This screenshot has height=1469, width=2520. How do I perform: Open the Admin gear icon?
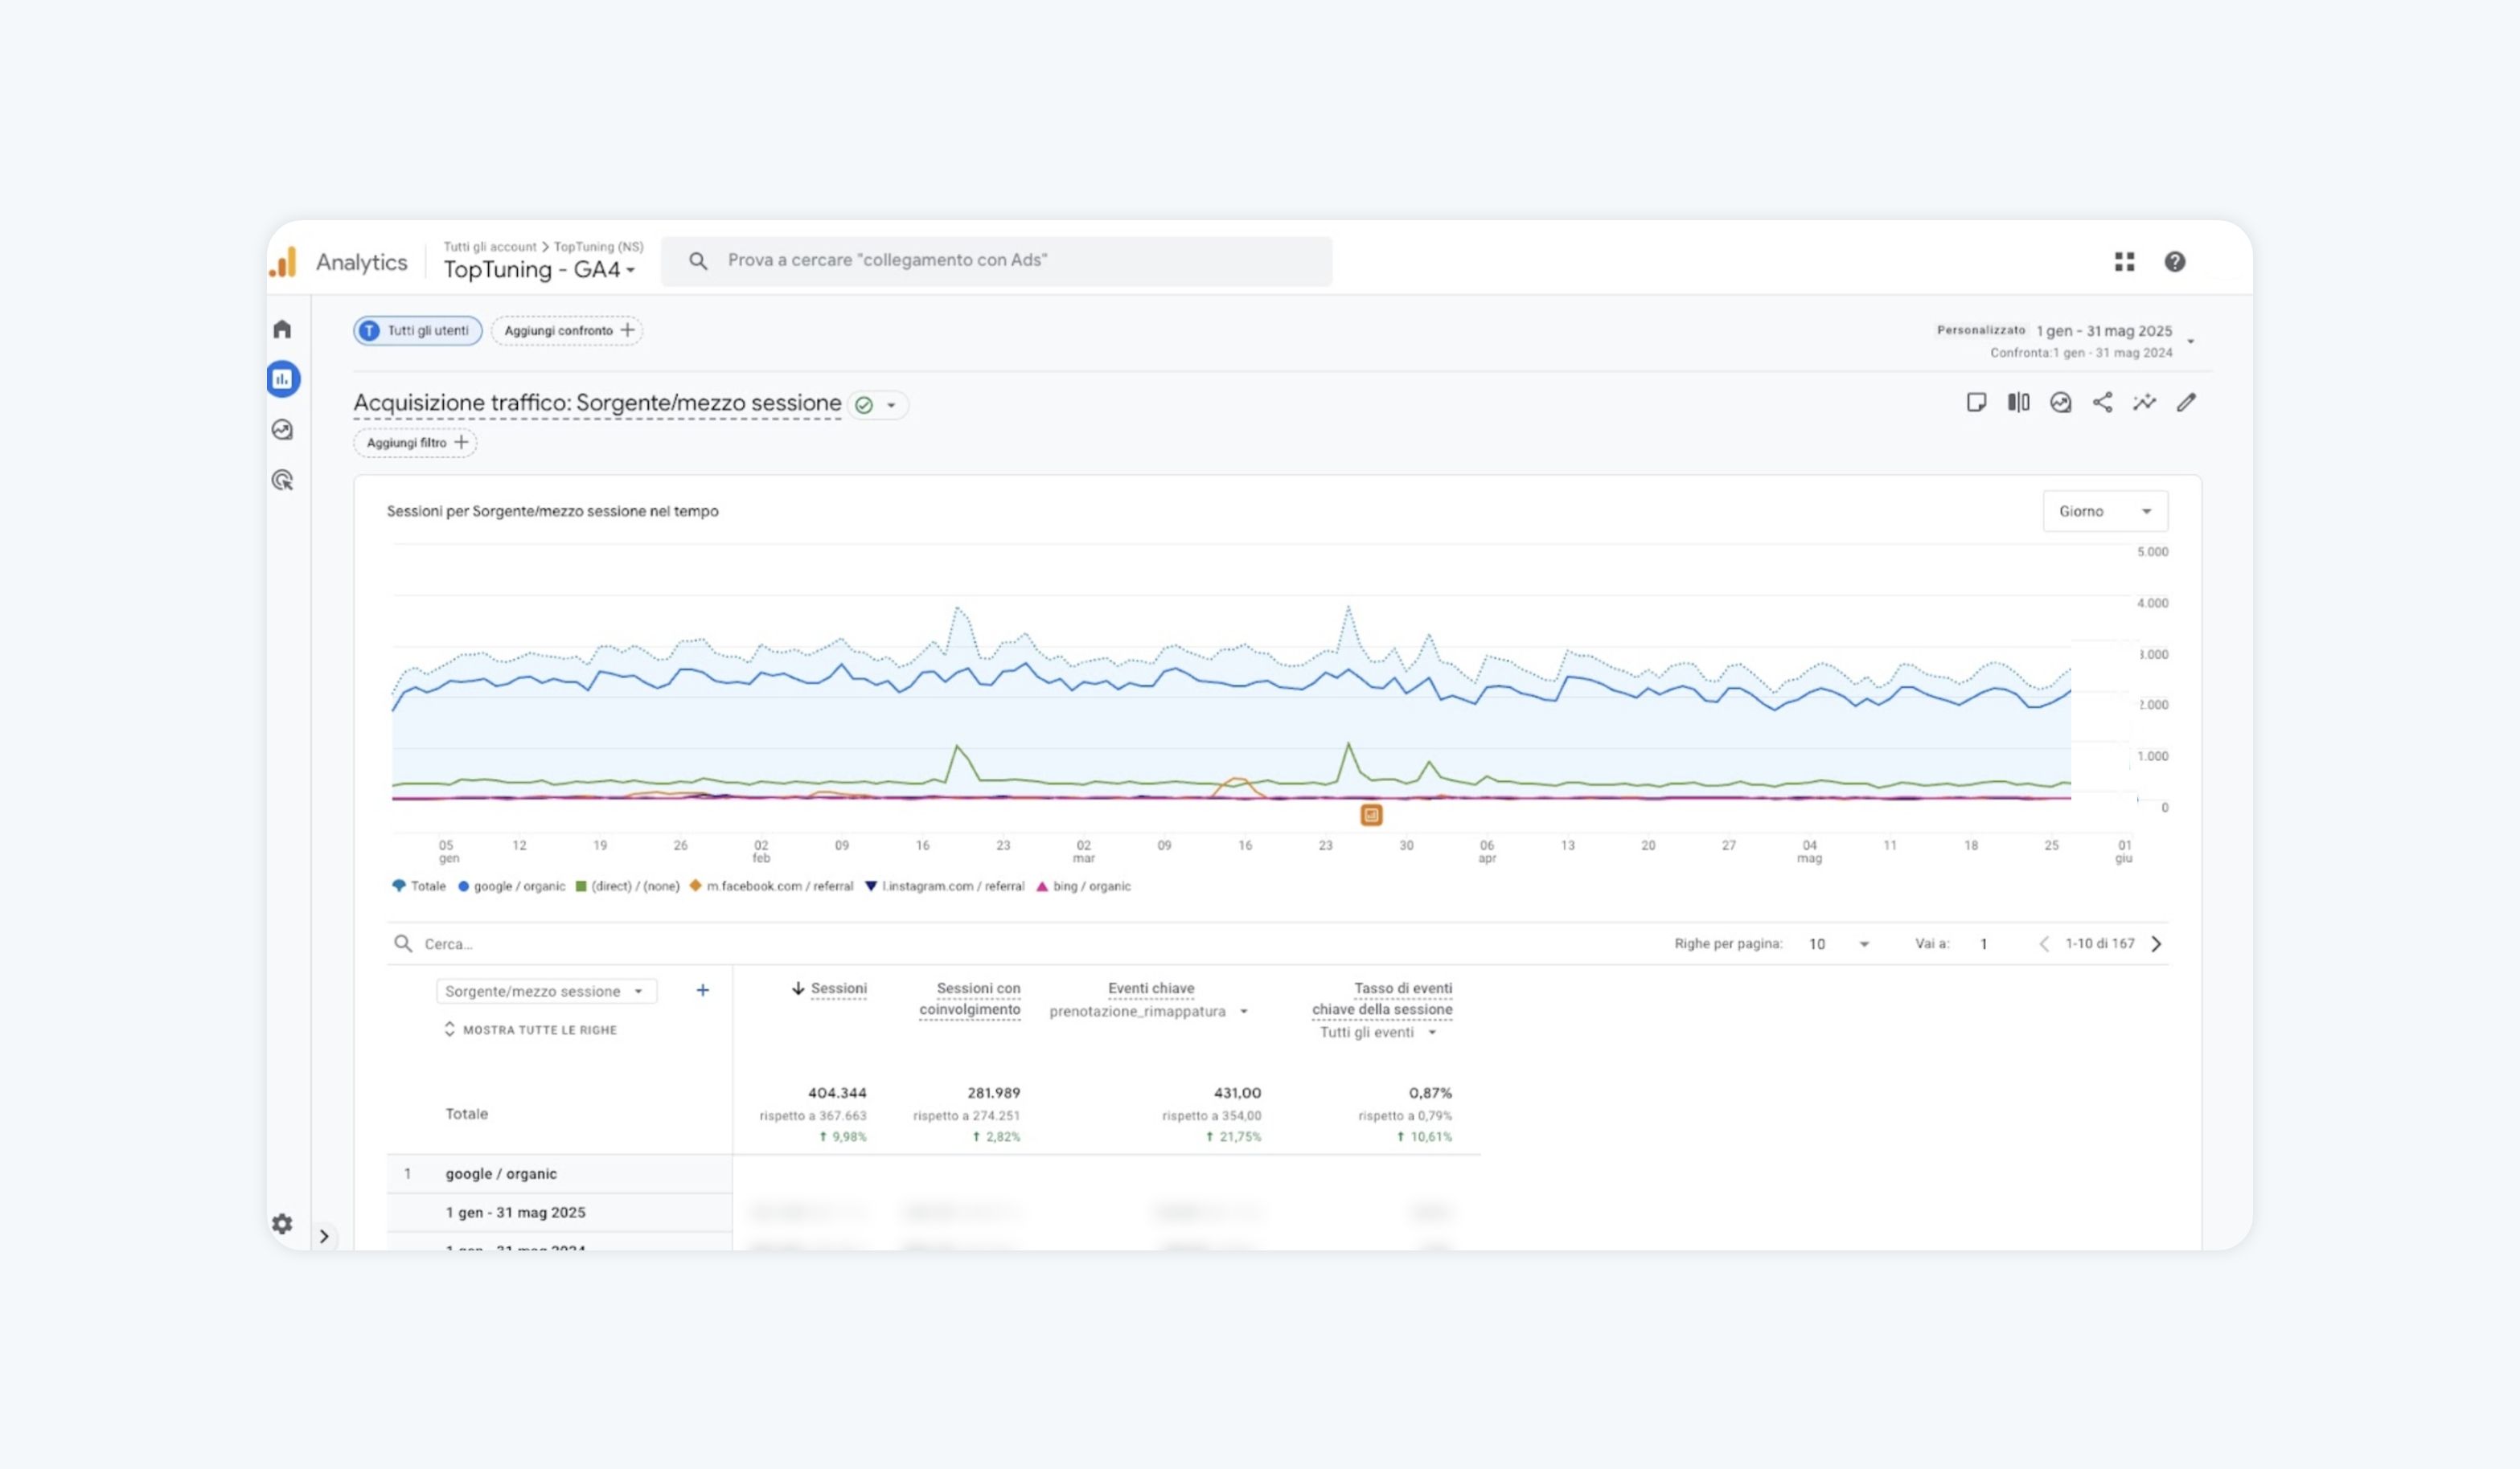point(282,1223)
